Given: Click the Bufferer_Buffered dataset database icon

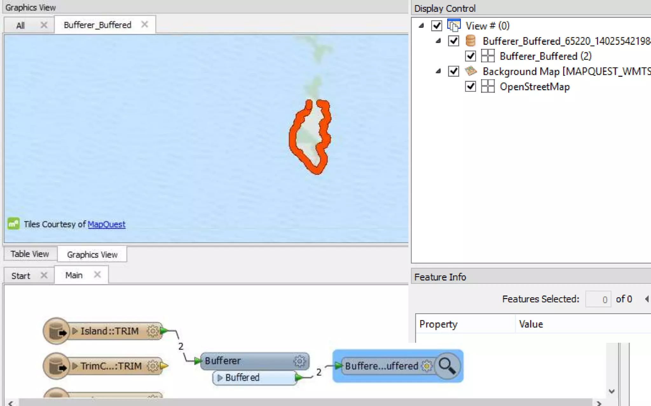Looking at the screenshot, I should point(470,41).
